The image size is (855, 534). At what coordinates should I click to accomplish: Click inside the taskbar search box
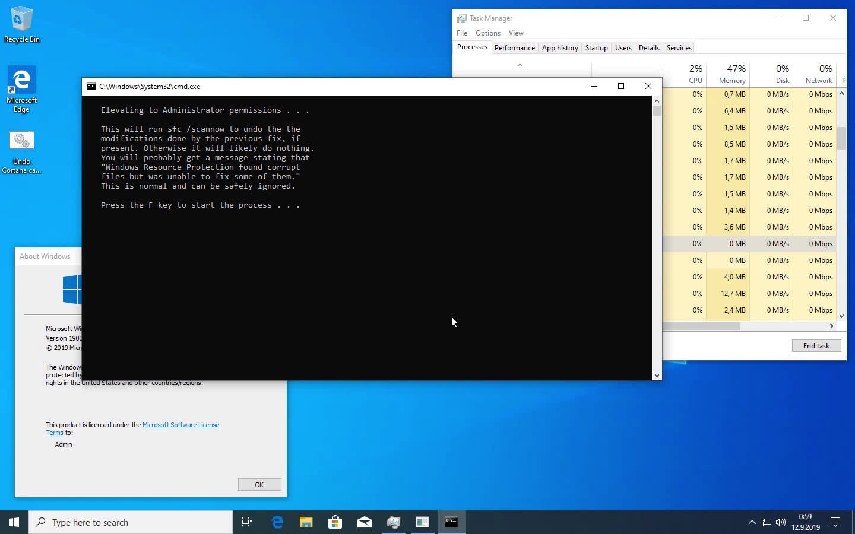click(131, 522)
